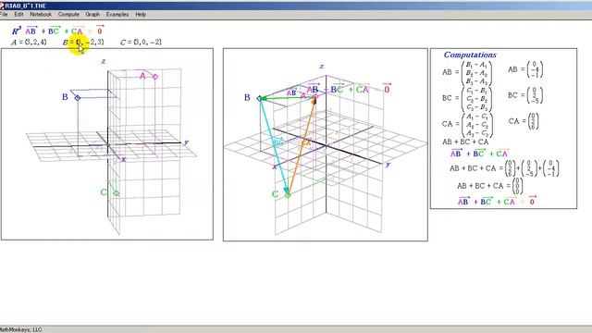Click the application icon in title bar
592x333 pixels.
tap(2, 6)
